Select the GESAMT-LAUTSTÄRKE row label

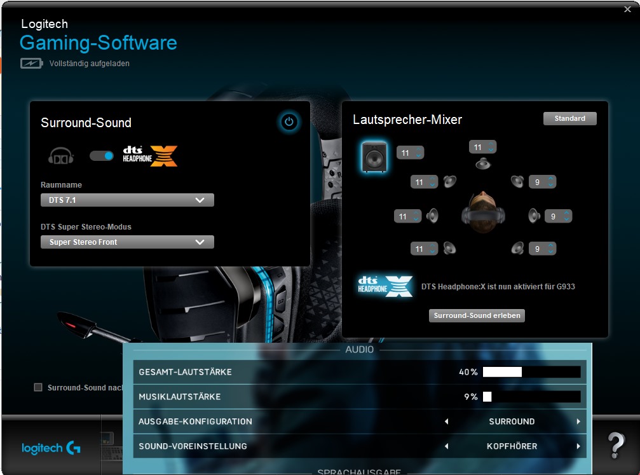(x=186, y=372)
